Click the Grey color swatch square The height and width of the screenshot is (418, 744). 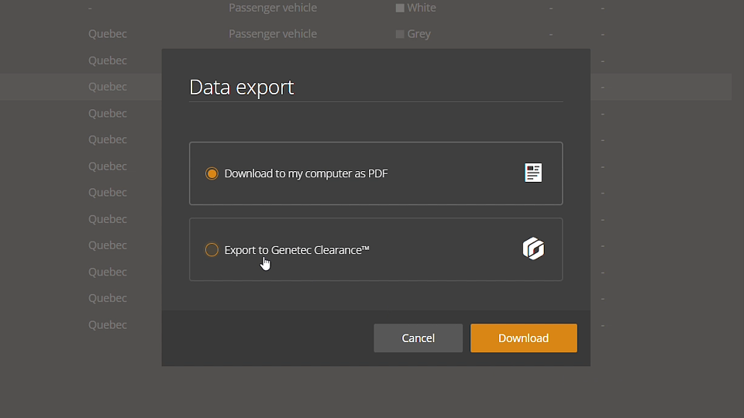click(x=400, y=34)
